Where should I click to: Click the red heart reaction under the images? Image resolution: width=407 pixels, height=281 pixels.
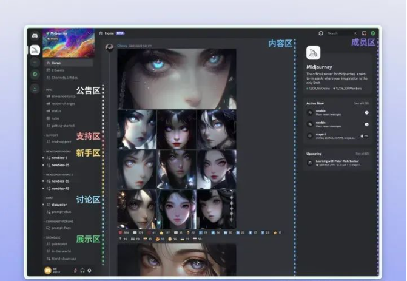click(124, 232)
